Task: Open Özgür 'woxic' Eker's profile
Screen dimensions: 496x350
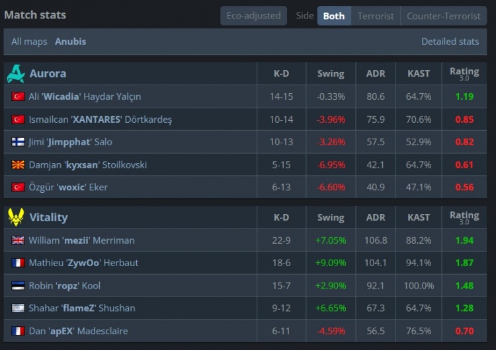Action: [x=68, y=187]
